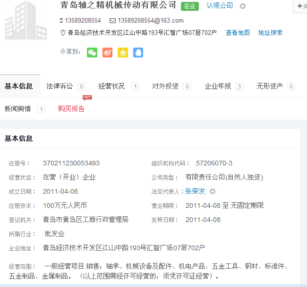Open the 经营状况 tab
The image size is (307, 287).
[x=112, y=86]
